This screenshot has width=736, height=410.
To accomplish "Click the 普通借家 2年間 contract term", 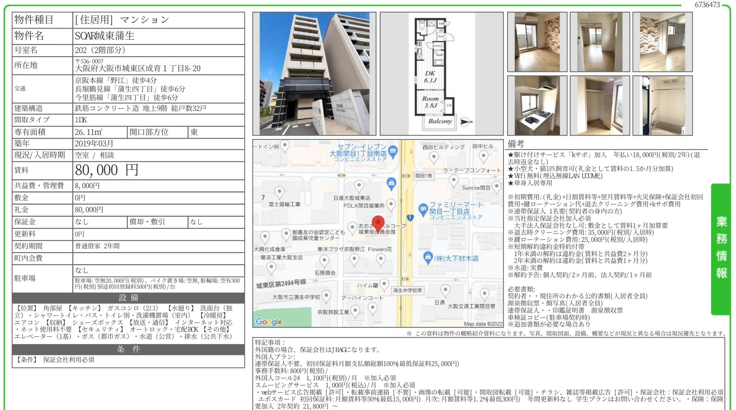I will point(97,246).
